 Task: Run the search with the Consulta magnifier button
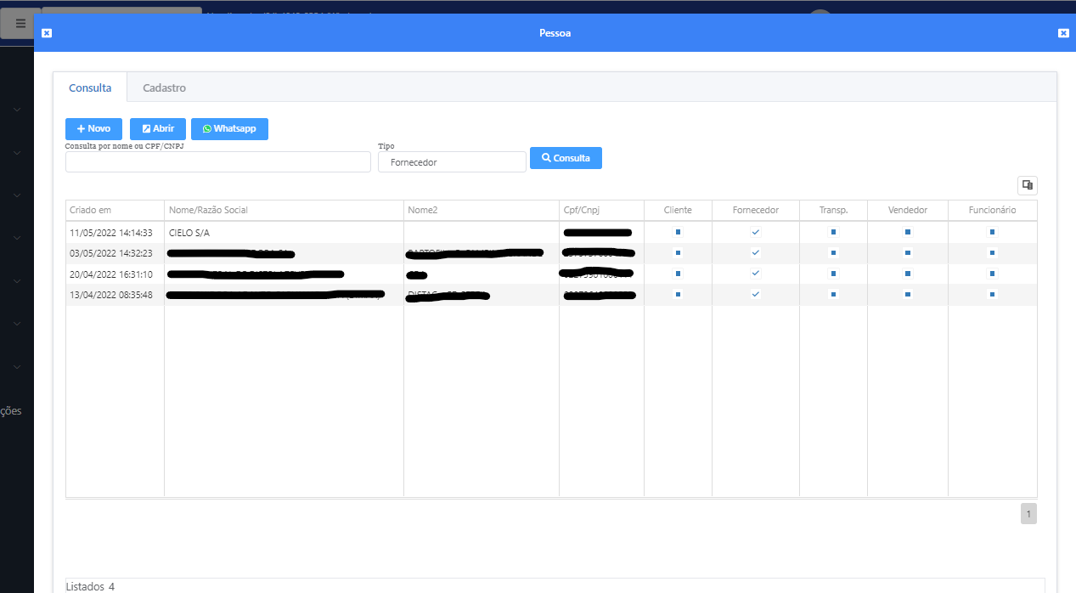566,158
